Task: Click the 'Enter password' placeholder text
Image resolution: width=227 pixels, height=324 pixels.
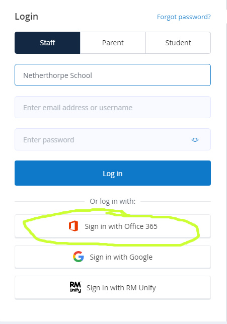Action: [x=49, y=140]
